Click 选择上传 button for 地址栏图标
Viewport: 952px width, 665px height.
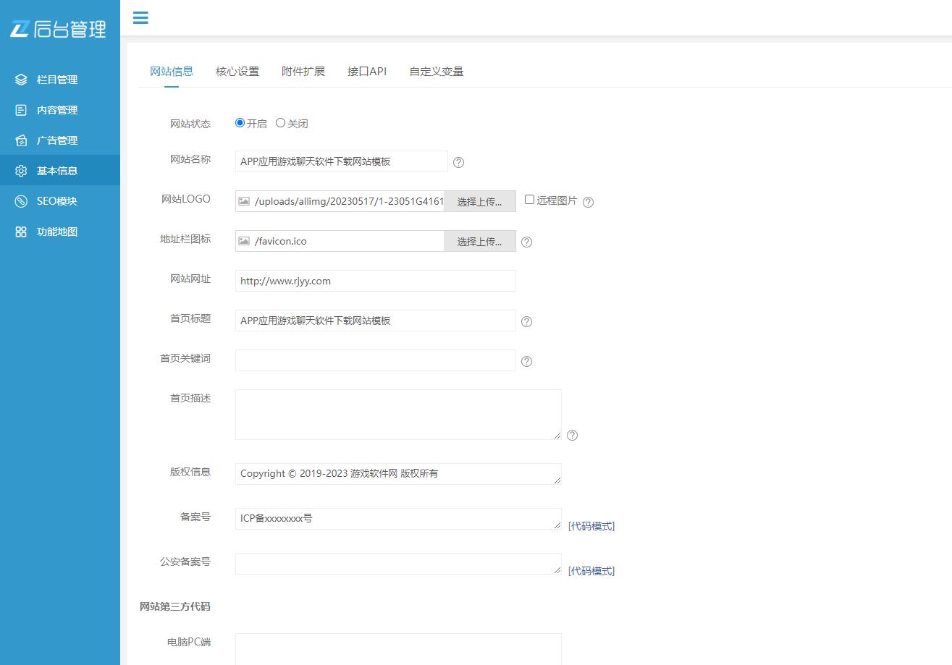(x=479, y=242)
